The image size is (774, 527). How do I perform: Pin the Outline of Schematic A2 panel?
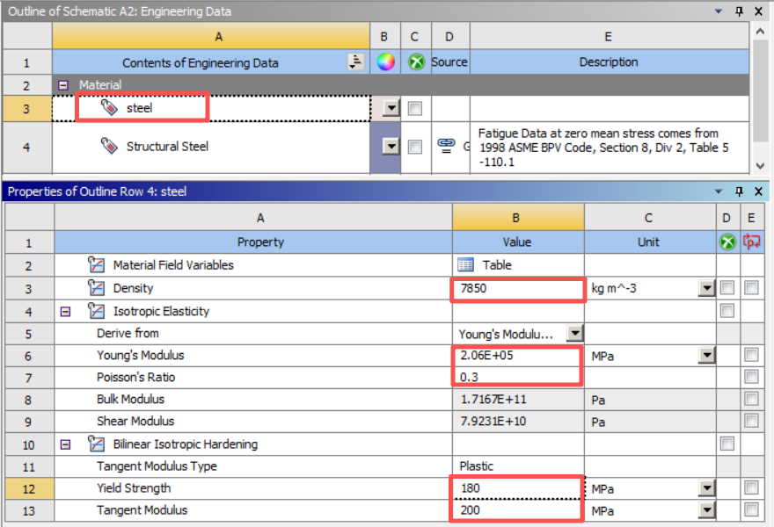click(x=739, y=11)
